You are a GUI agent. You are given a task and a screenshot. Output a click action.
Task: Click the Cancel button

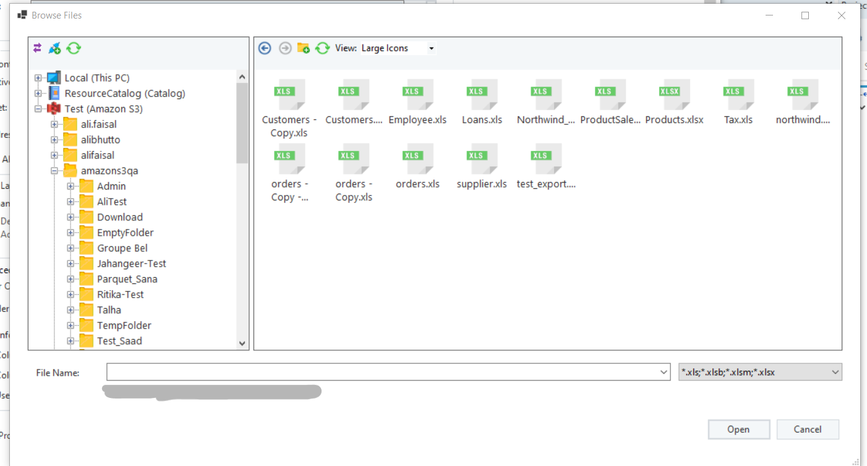pos(808,429)
